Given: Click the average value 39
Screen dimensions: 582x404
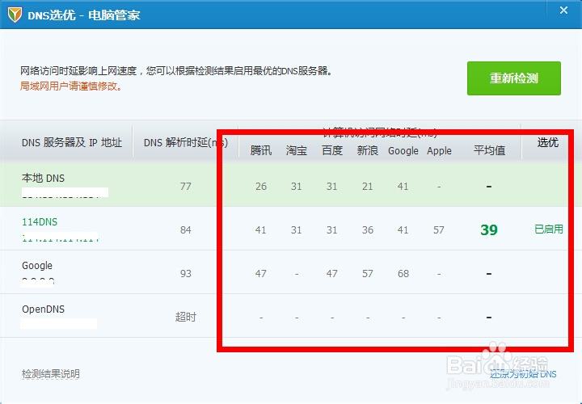Looking at the screenshot, I should coord(489,230).
